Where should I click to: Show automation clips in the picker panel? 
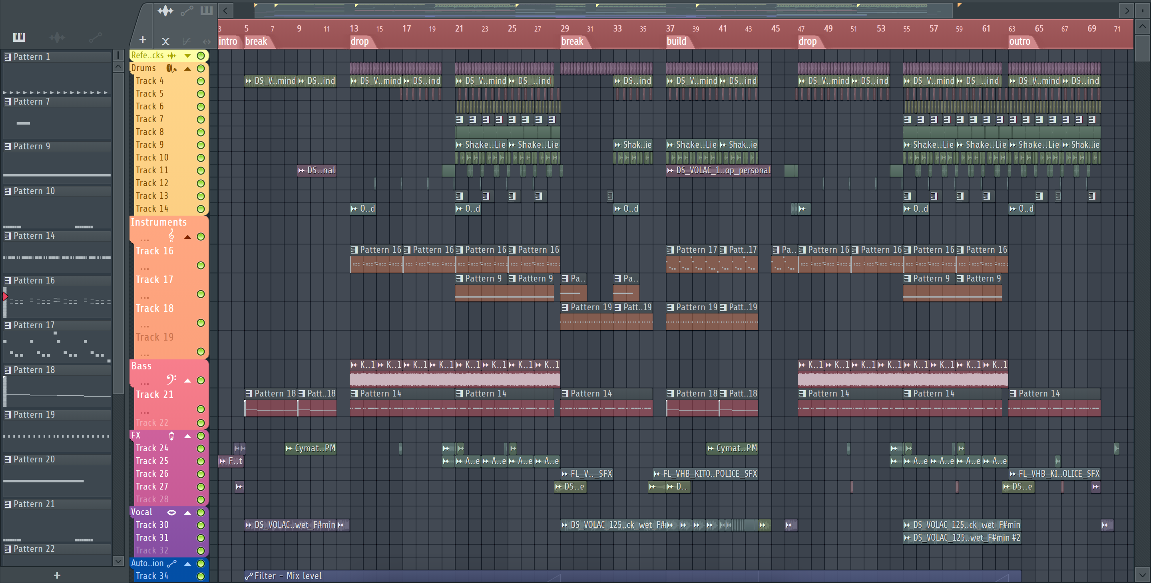tap(95, 37)
